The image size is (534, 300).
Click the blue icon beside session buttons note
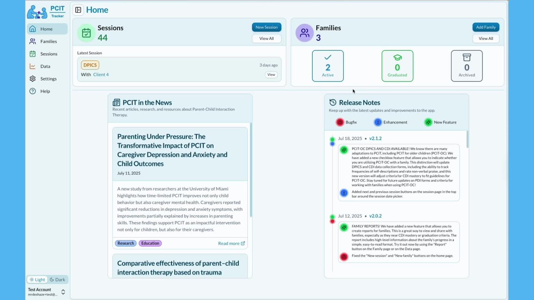coord(344,193)
